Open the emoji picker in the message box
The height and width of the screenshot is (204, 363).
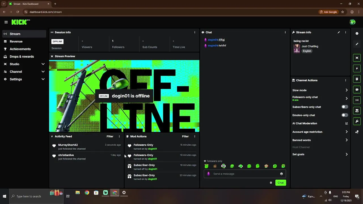(x=281, y=174)
